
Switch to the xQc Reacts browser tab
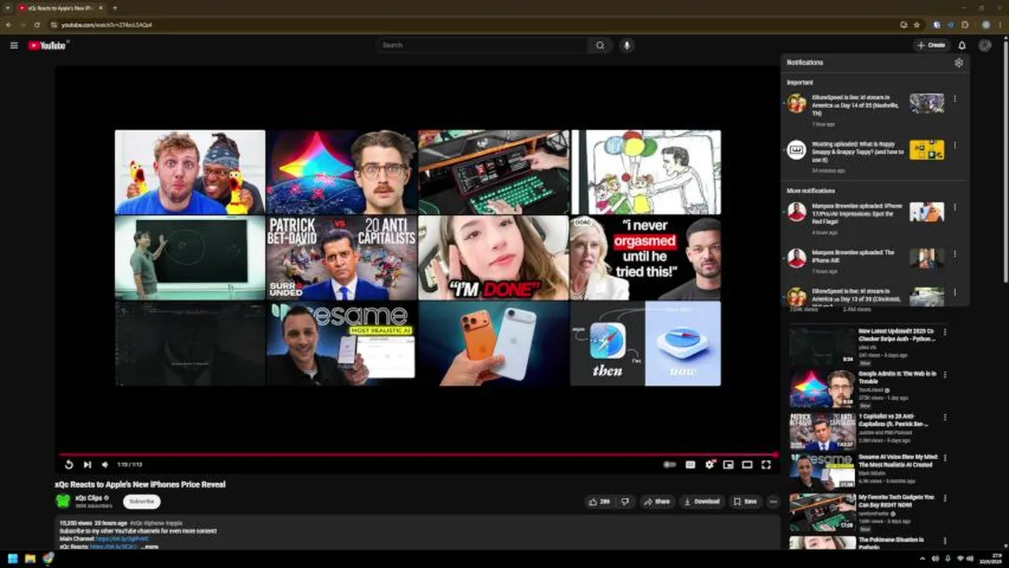(62, 8)
